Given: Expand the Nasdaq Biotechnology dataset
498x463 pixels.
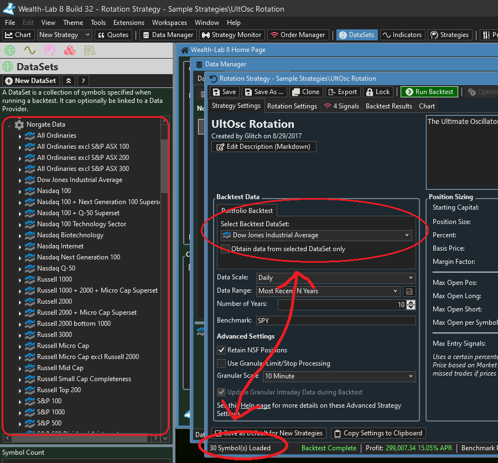Looking at the screenshot, I should [20, 236].
